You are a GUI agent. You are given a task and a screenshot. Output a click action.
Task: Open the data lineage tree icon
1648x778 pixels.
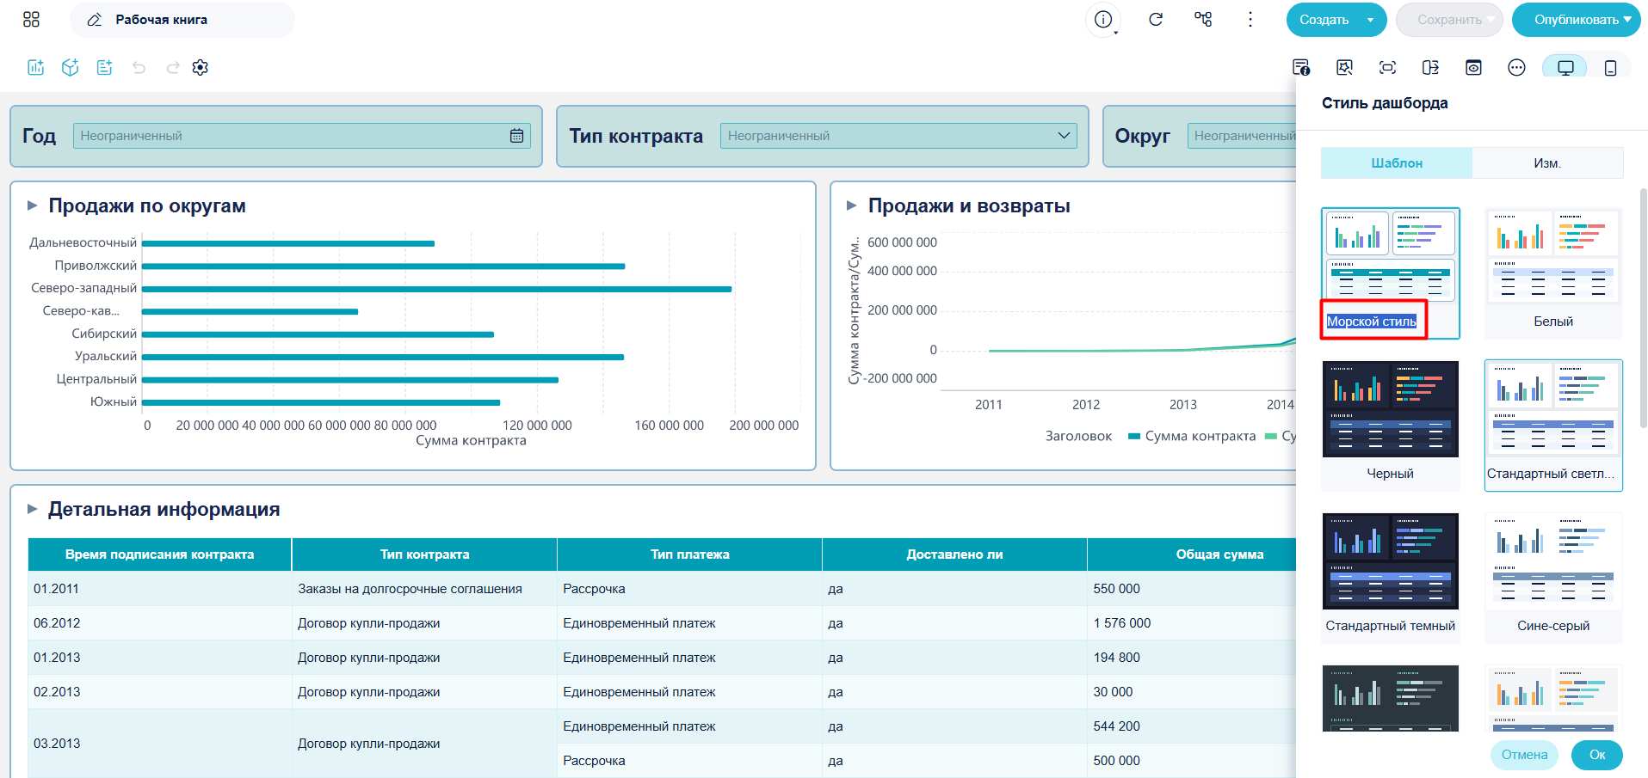pos(1203,19)
